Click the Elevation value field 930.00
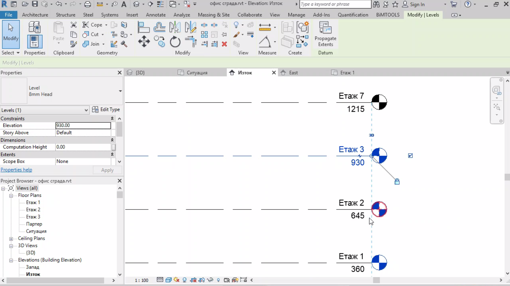This screenshot has height=286, width=510. click(x=83, y=125)
